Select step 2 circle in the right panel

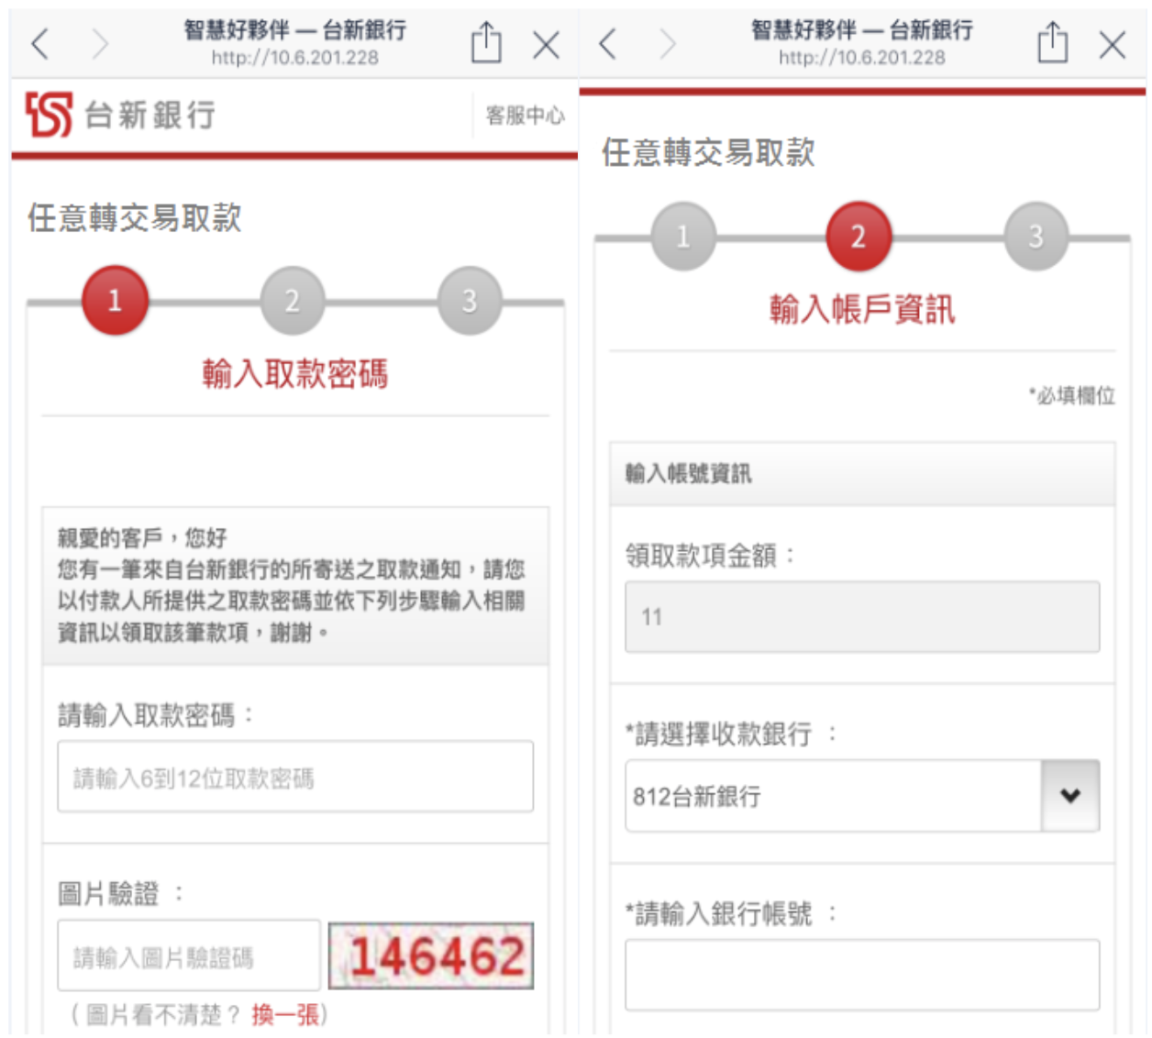tap(858, 236)
